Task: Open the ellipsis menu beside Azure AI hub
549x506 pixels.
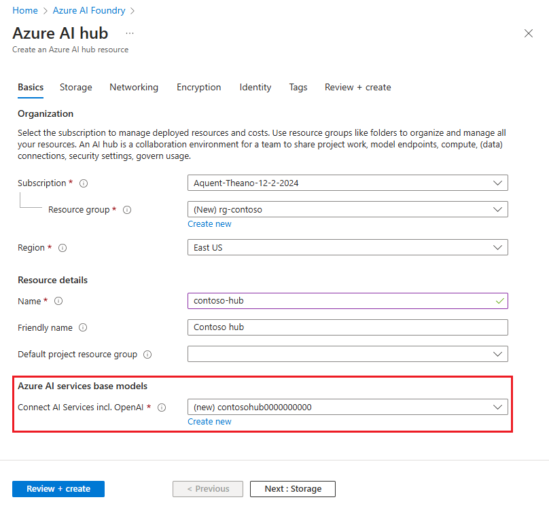Action: [x=130, y=33]
